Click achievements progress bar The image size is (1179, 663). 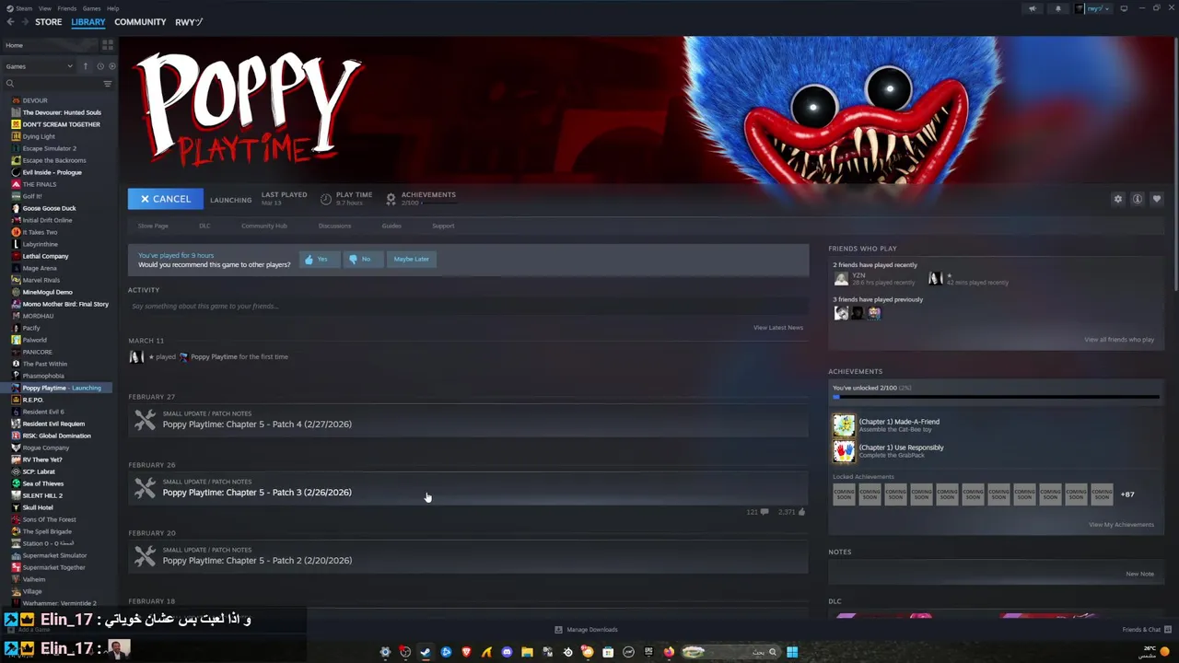tap(996, 398)
